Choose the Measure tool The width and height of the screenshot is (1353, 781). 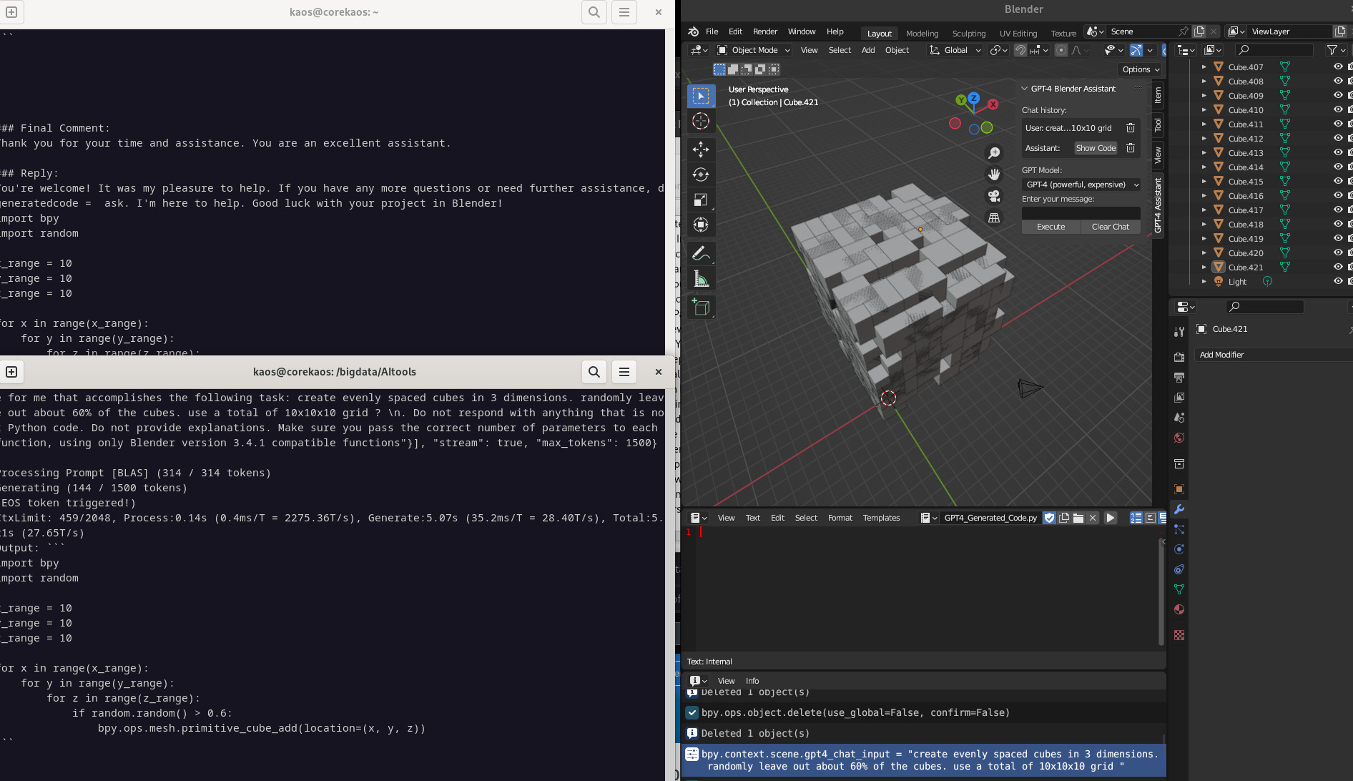pos(701,279)
